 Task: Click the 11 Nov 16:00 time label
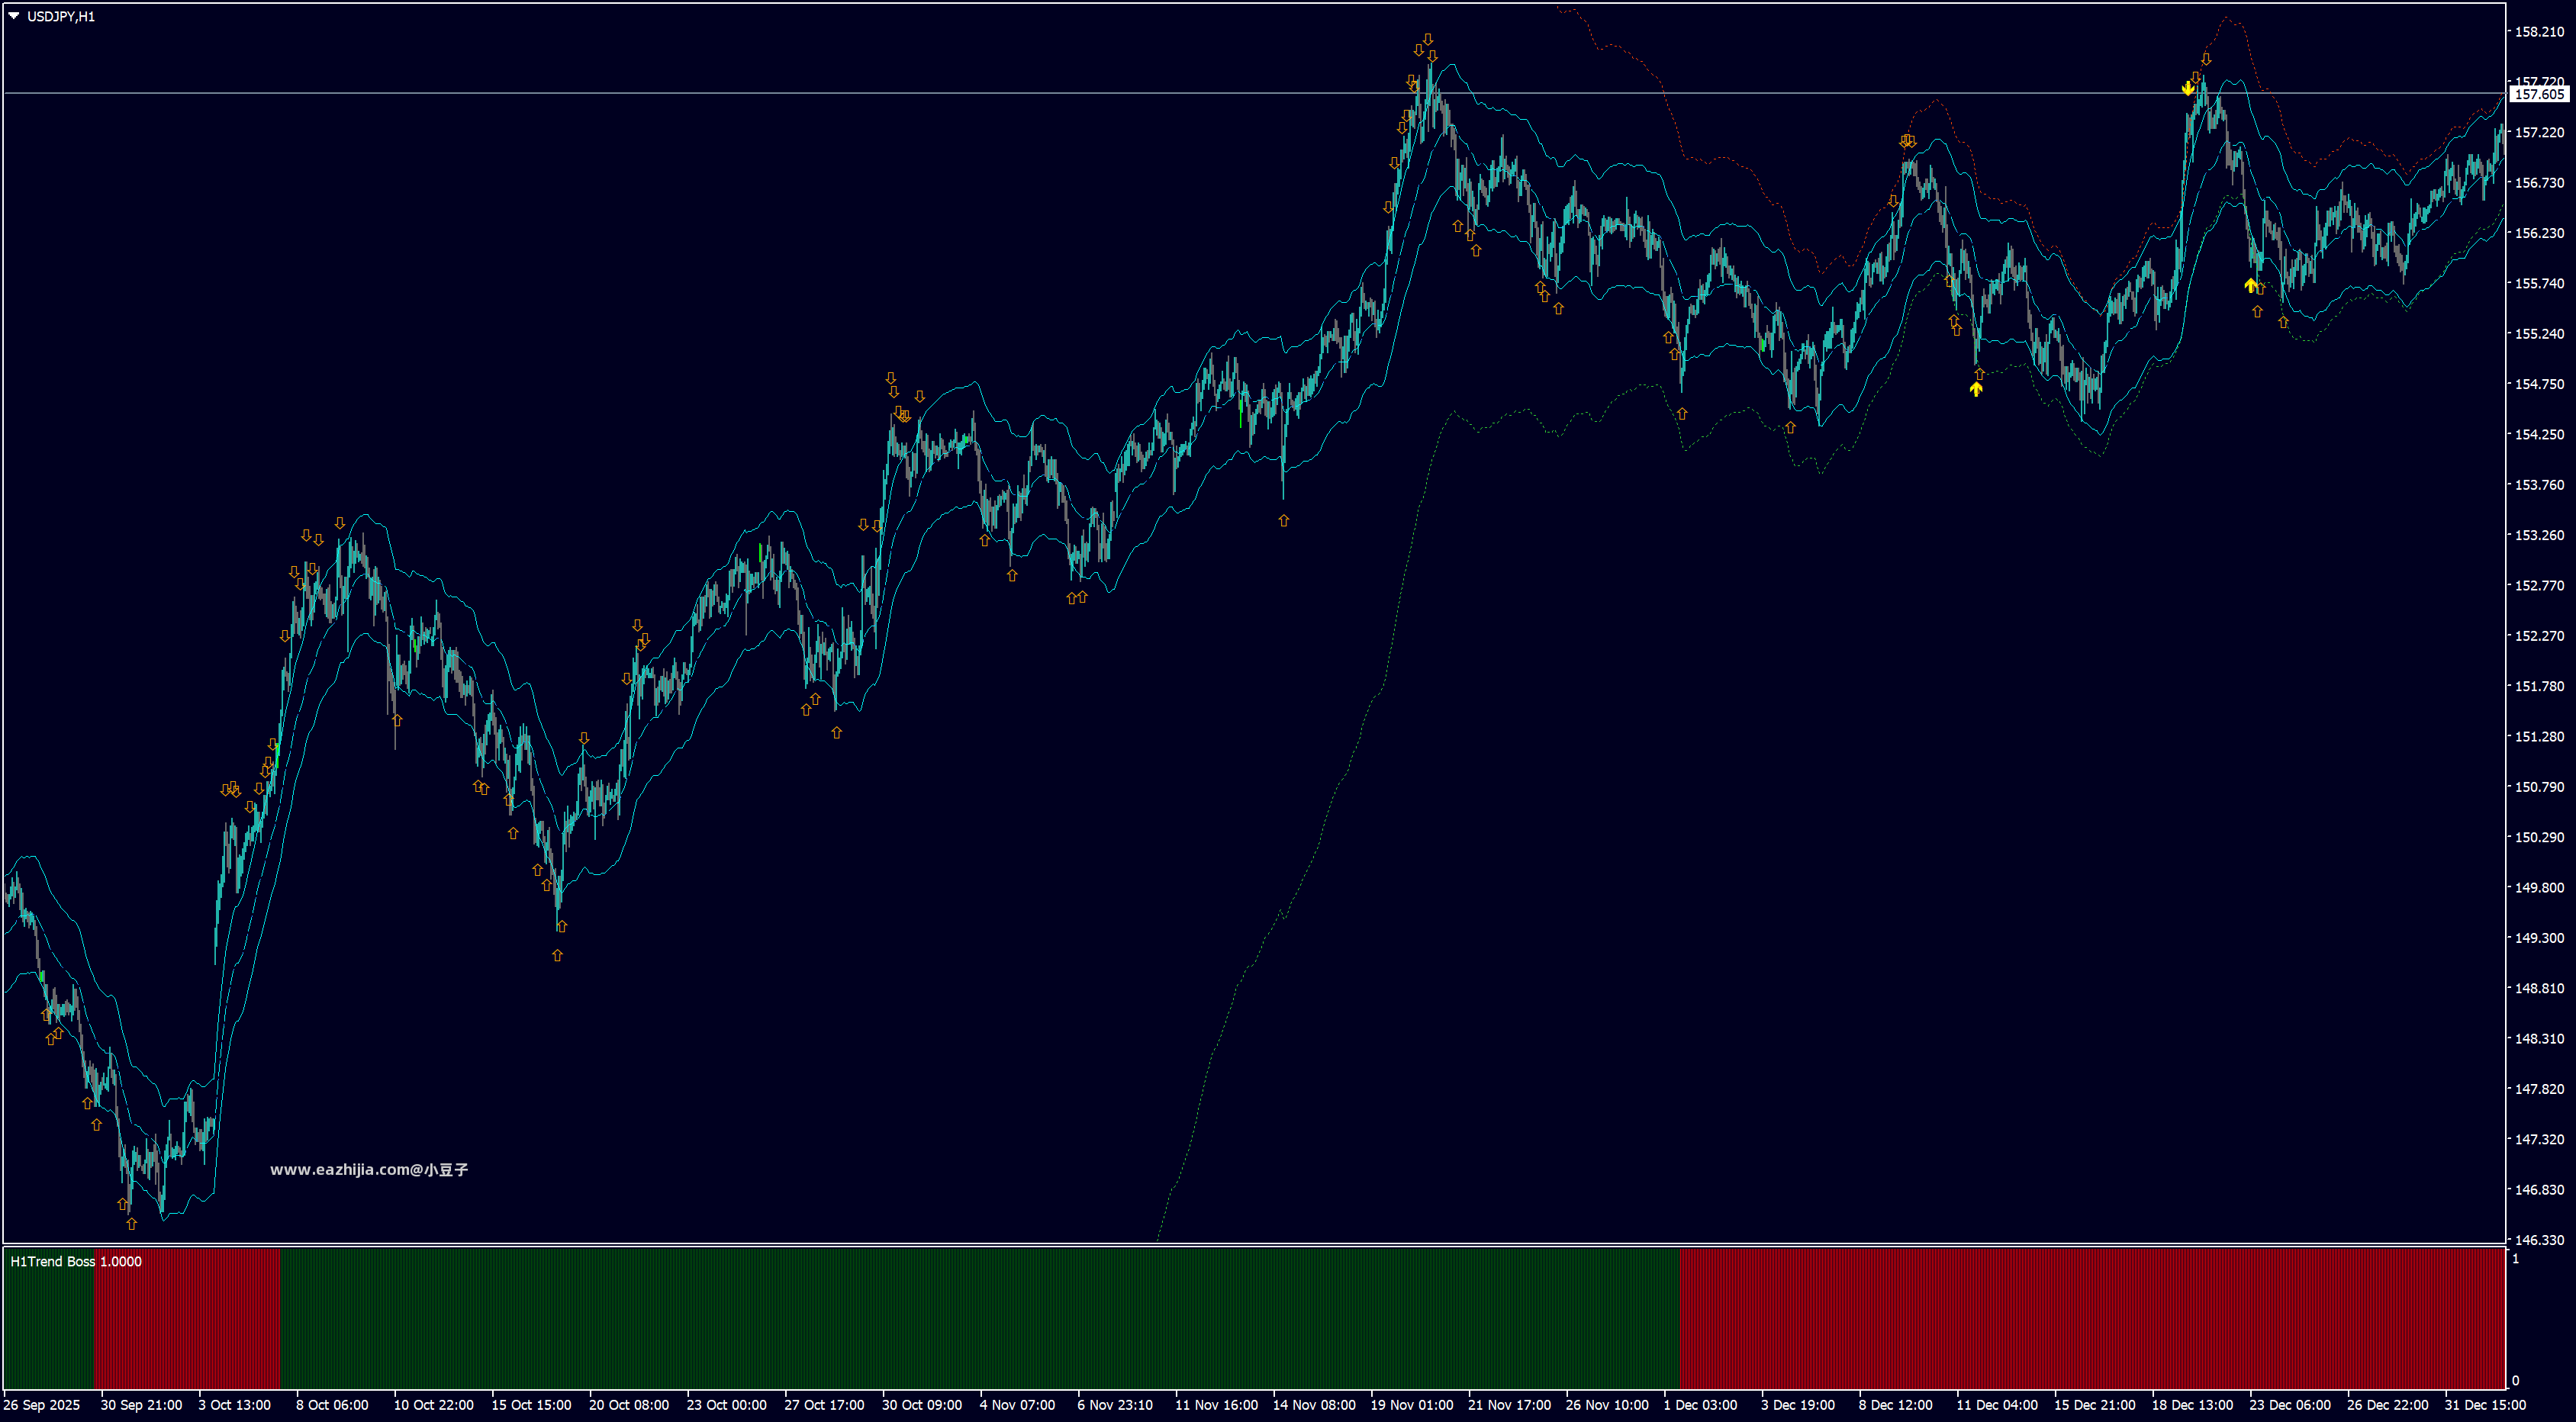(x=1216, y=1405)
